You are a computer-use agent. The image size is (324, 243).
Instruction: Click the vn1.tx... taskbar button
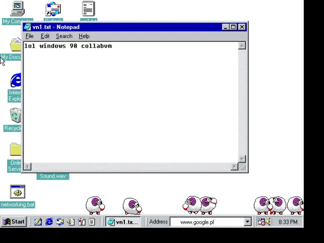(x=123, y=222)
